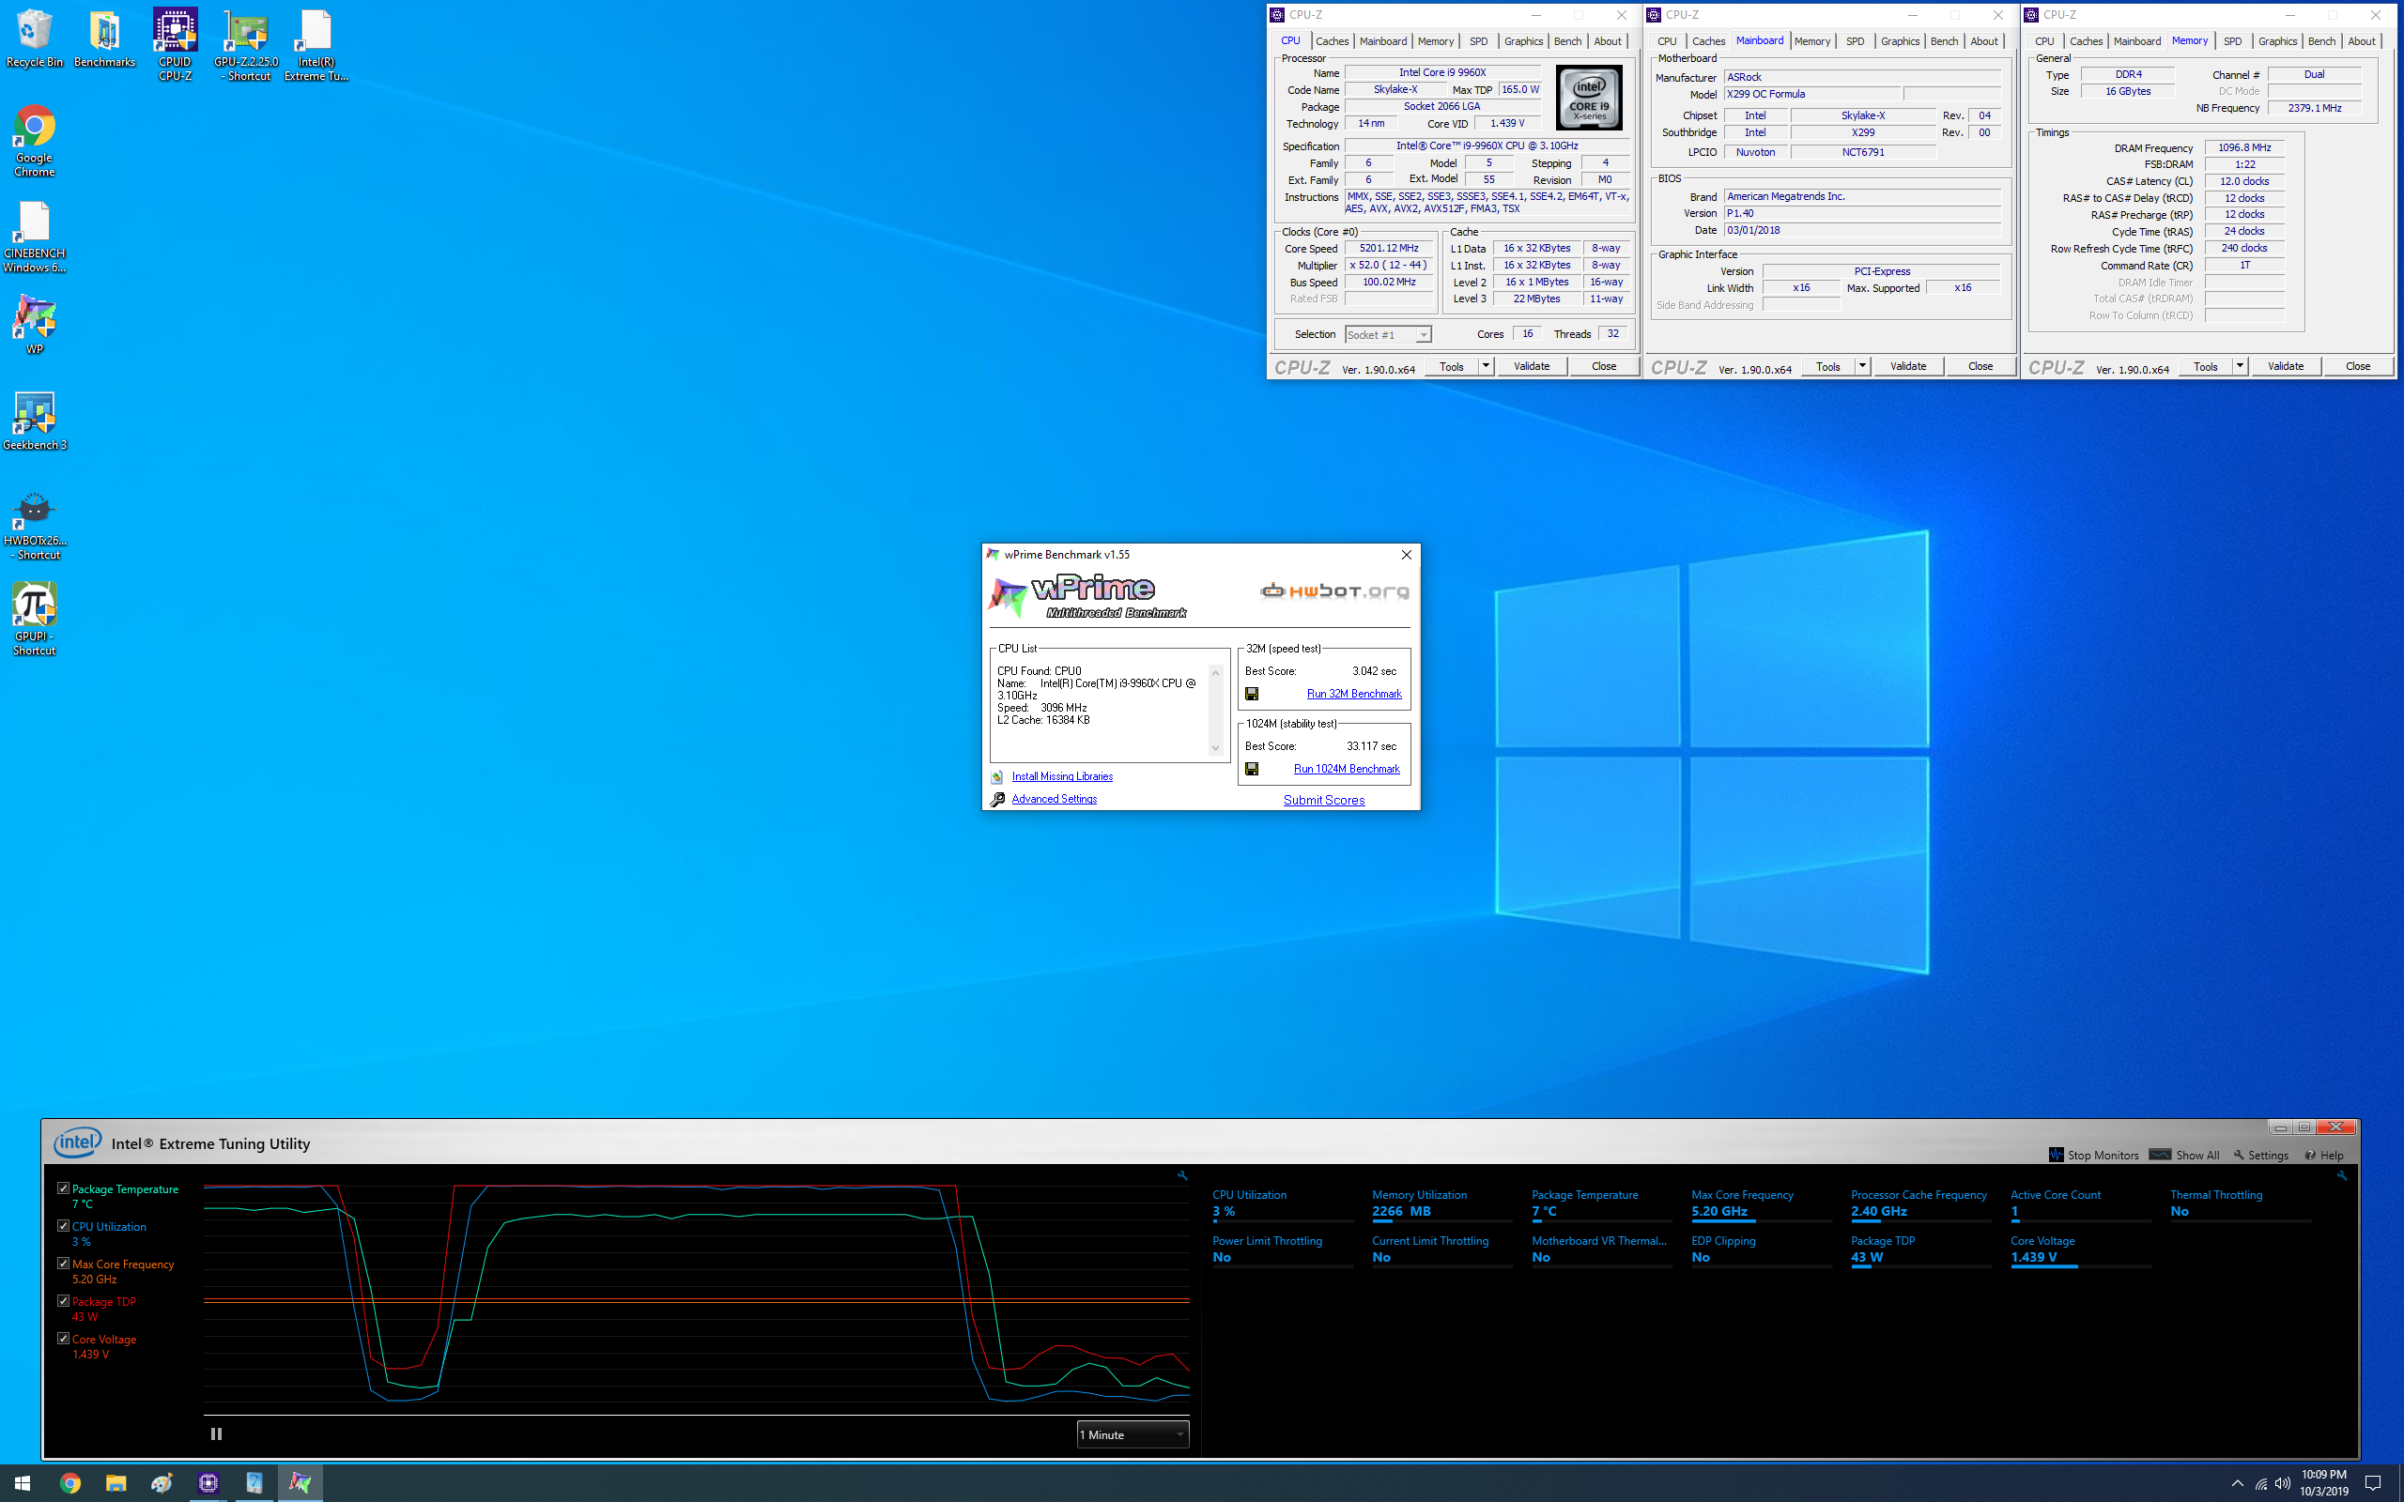The width and height of the screenshot is (2404, 1502).
Task: Open XTU Help
Action: [2324, 1156]
